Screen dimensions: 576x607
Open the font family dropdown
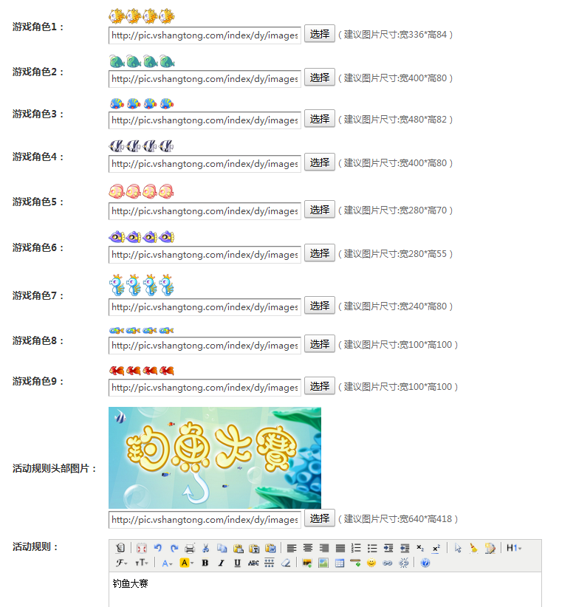tap(122, 563)
